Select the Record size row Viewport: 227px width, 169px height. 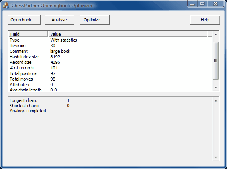(110, 62)
